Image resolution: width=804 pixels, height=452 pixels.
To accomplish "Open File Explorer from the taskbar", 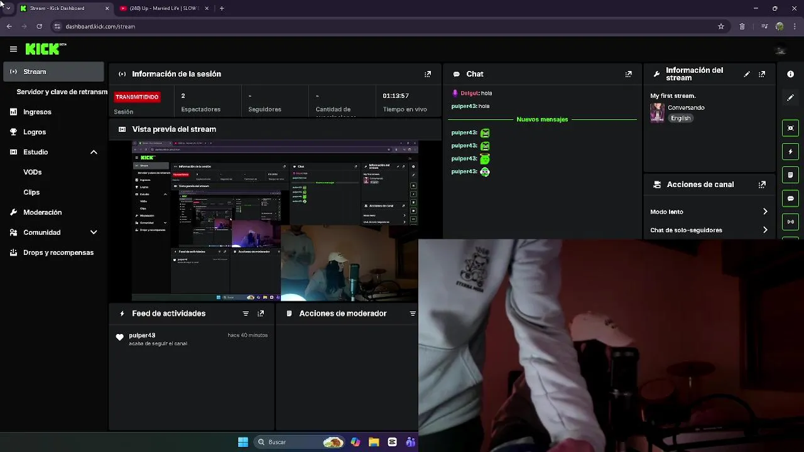I will (x=374, y=442).
